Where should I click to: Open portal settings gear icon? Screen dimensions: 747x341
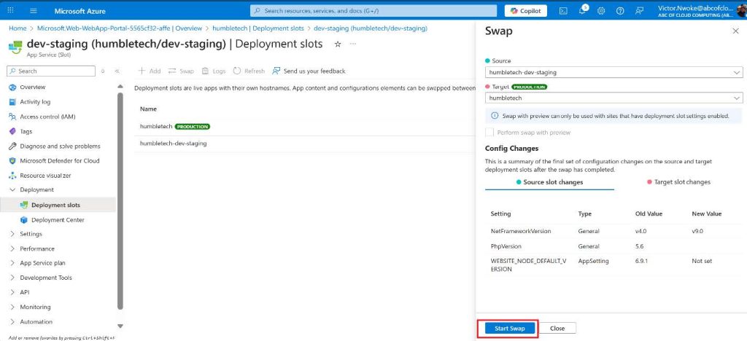pyautogui.click(x=601, y=10)
